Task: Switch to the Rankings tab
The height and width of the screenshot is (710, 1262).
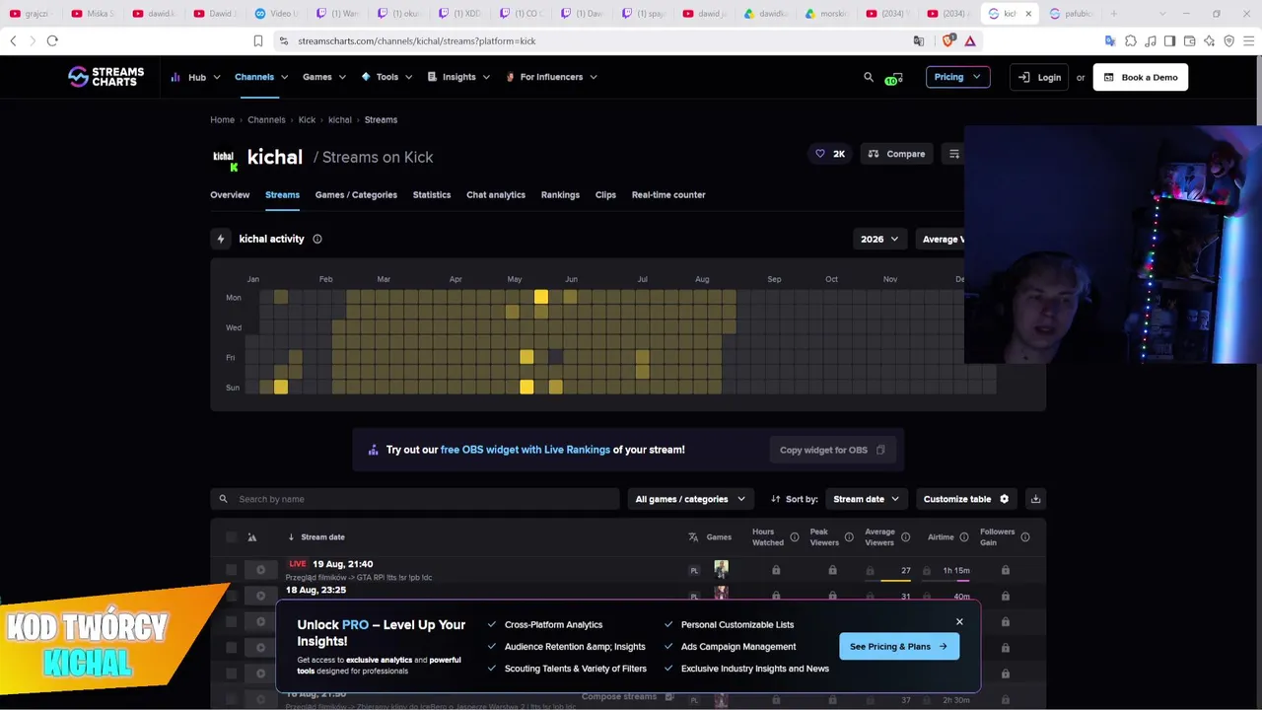Action: [560, 195]
